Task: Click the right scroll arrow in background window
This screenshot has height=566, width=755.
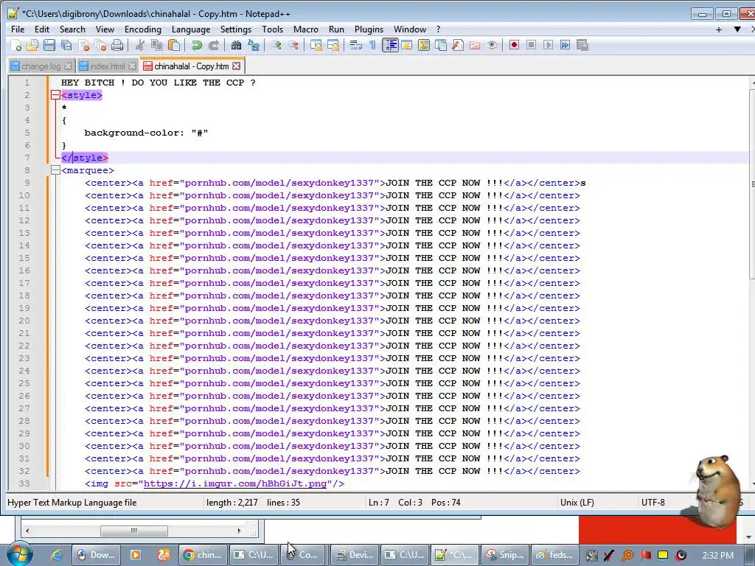Action: coord(239,531)
